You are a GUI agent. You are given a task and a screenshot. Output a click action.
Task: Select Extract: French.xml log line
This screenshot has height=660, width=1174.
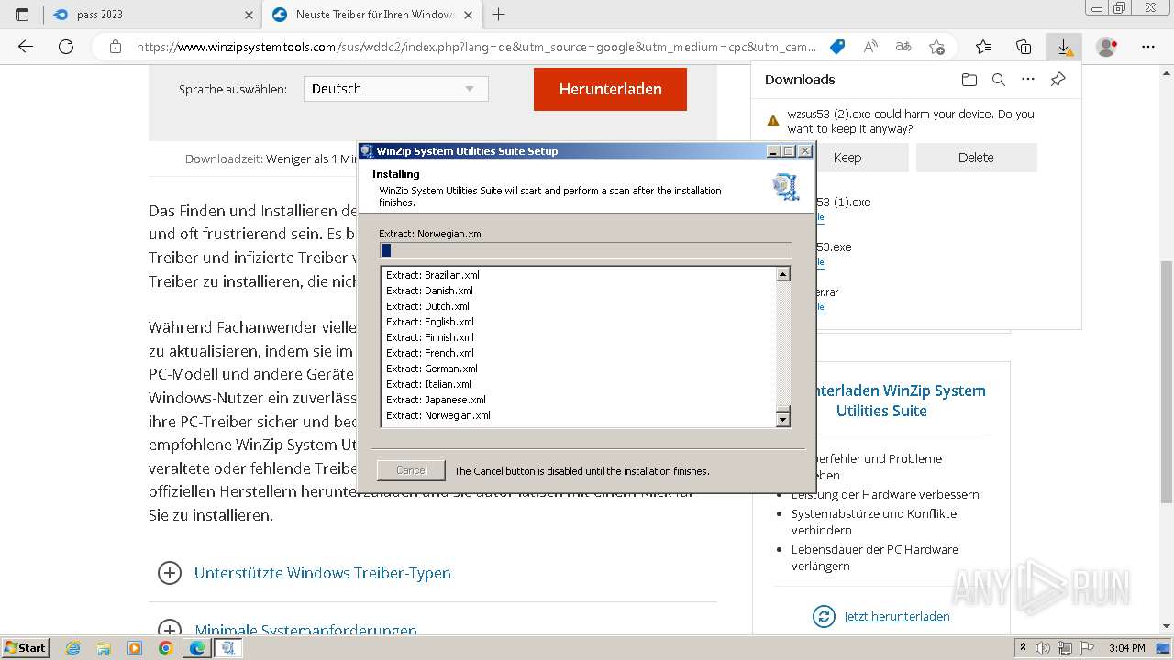(x=430, y=353)
